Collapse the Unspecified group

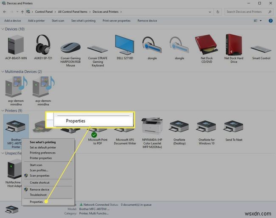(x=3, y=153)
